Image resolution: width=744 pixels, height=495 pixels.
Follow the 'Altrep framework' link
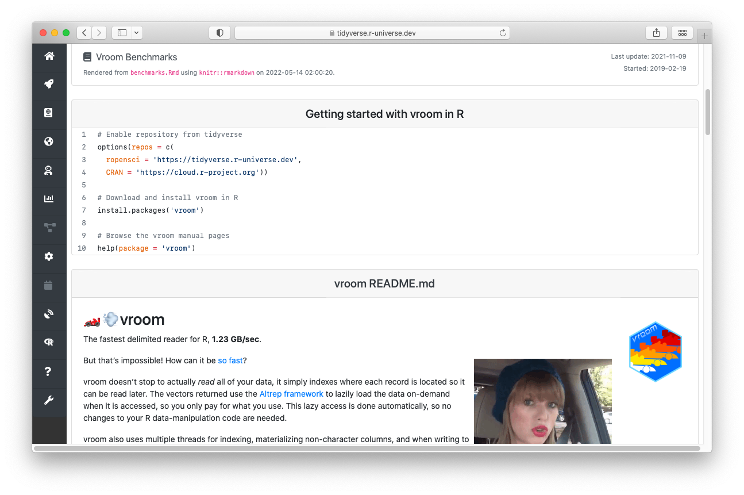click(291, 394)
